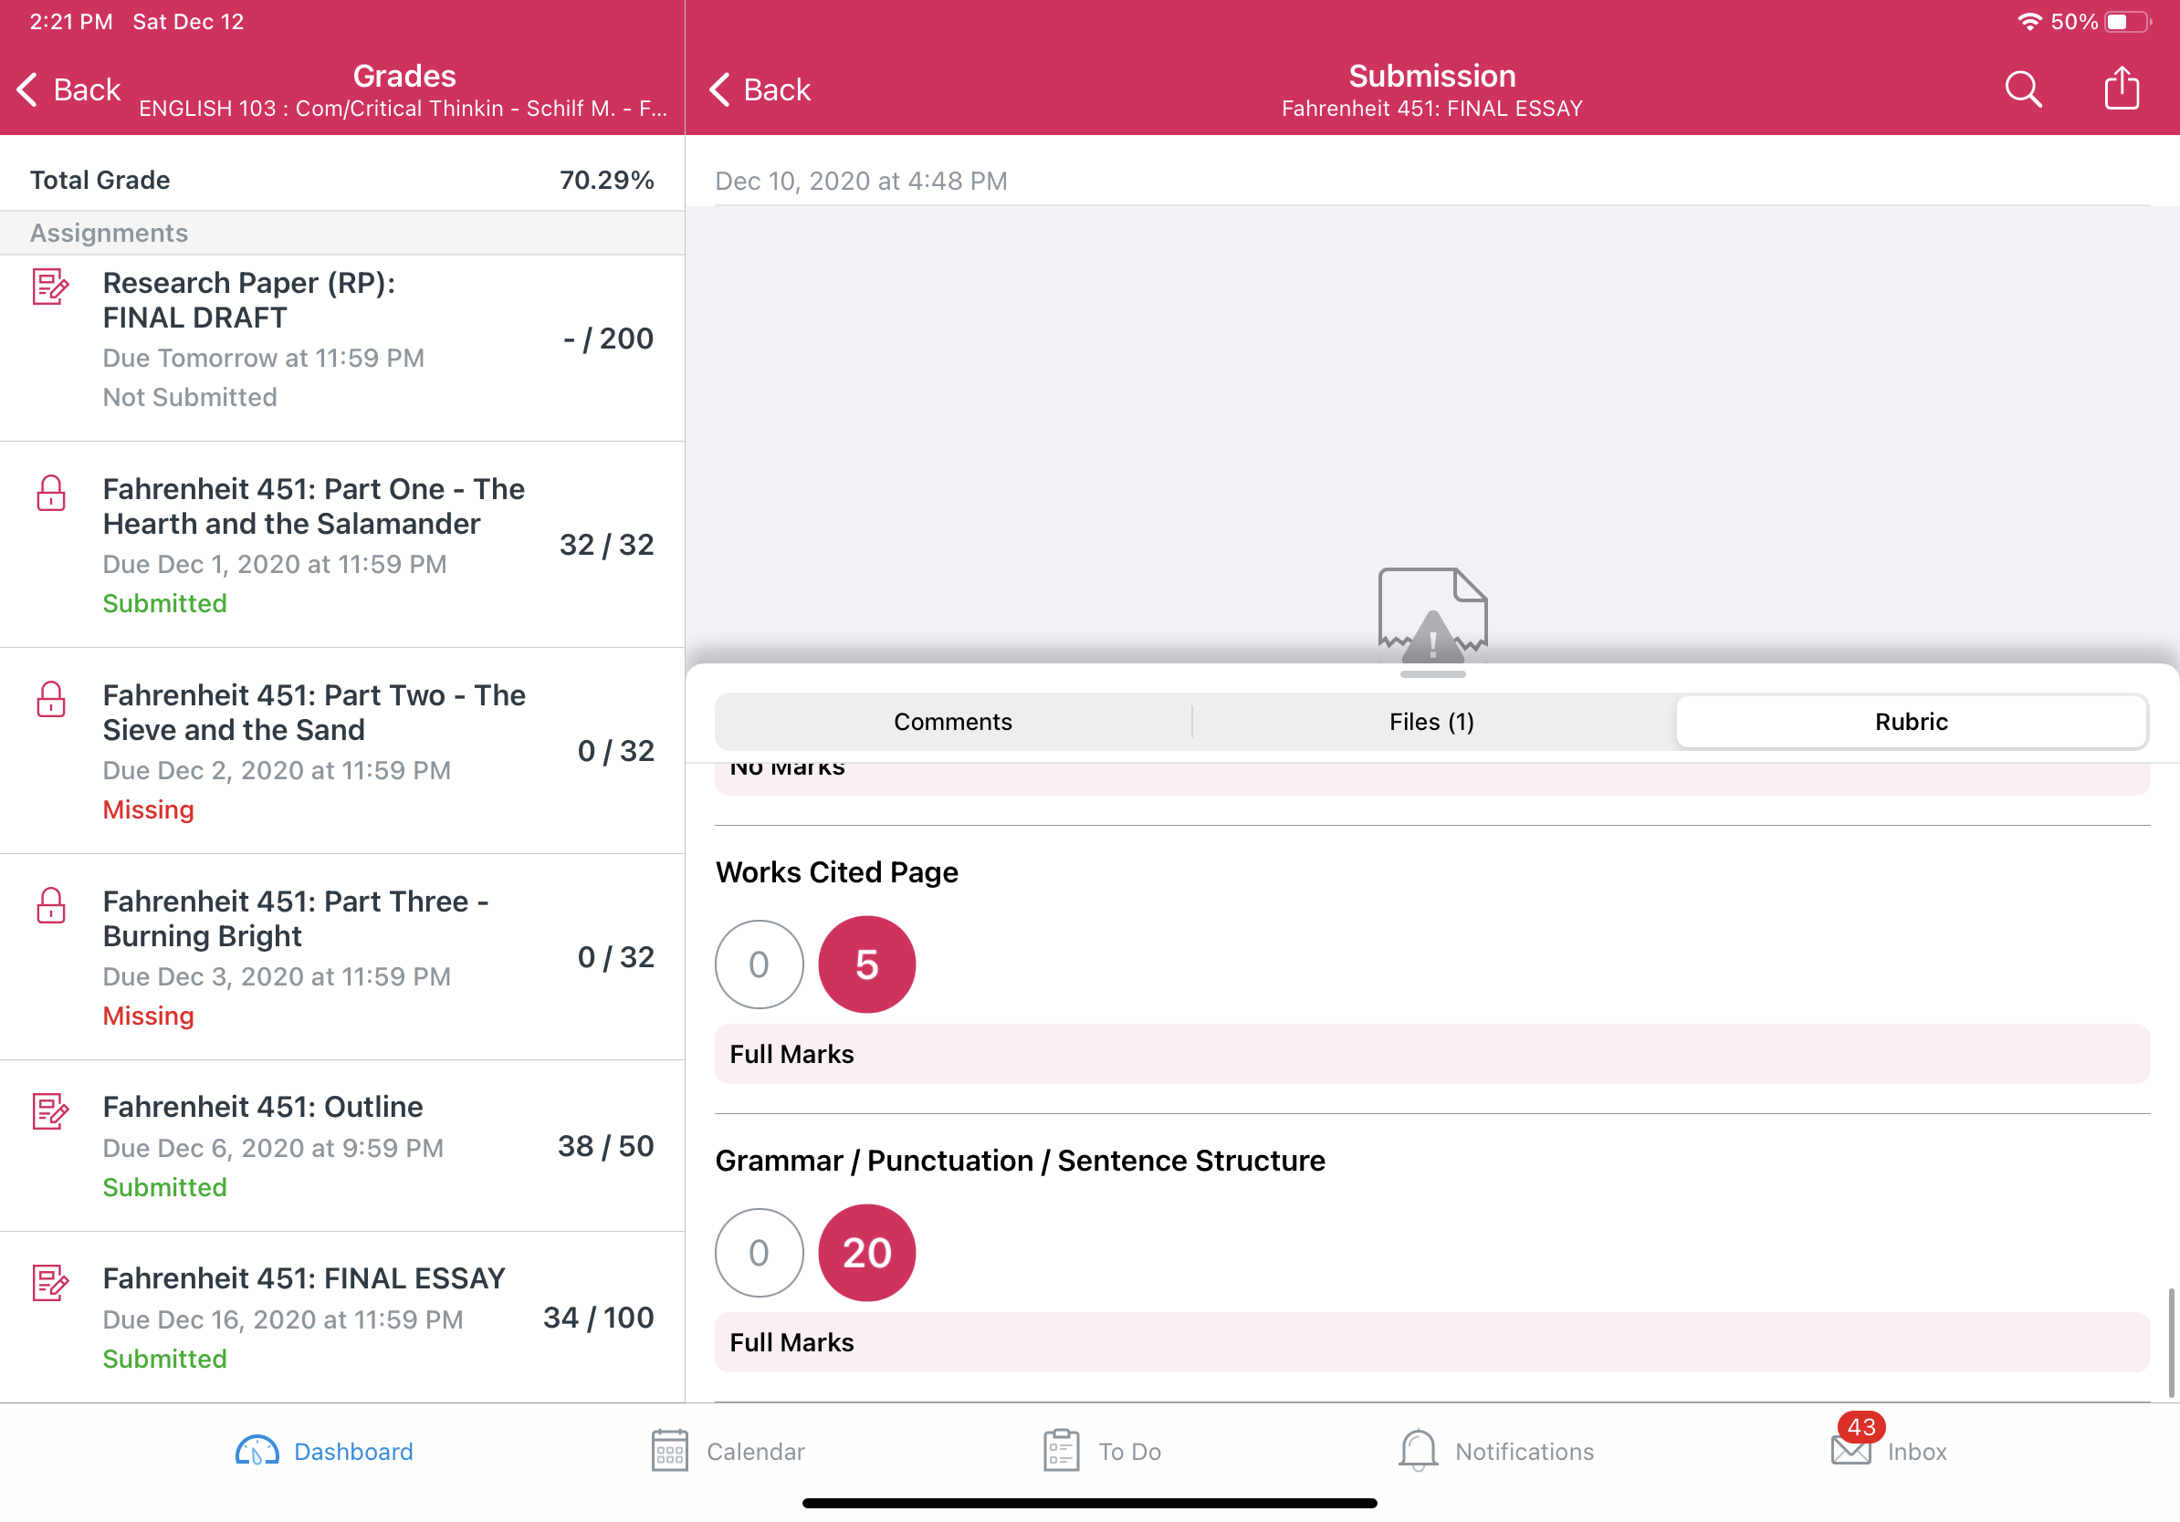Tap the Research Paper assignment pencil icon

point(50,287)
